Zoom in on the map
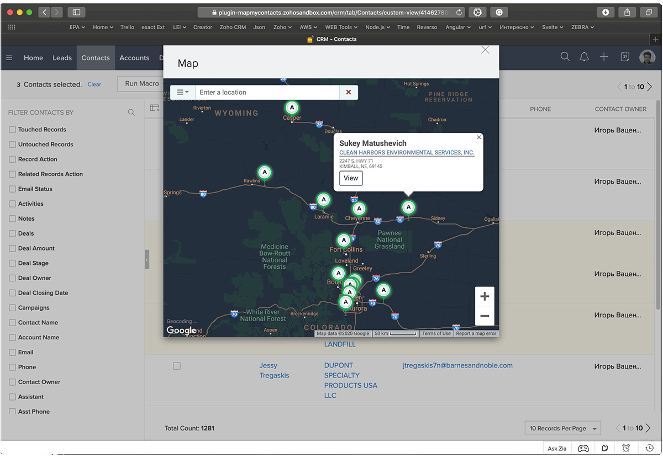 (485, 296)
